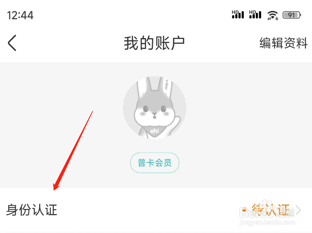The image size is (312, 233).
Task: Tap the Wi-Fi status icon
Action: [272, 15]
